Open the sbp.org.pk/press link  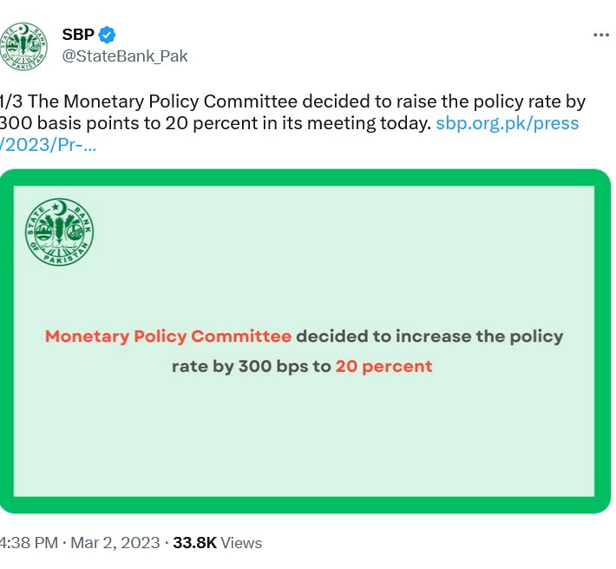coord(508,123)
